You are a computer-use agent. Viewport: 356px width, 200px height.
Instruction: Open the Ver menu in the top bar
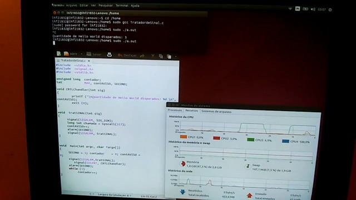click(93, 5)
